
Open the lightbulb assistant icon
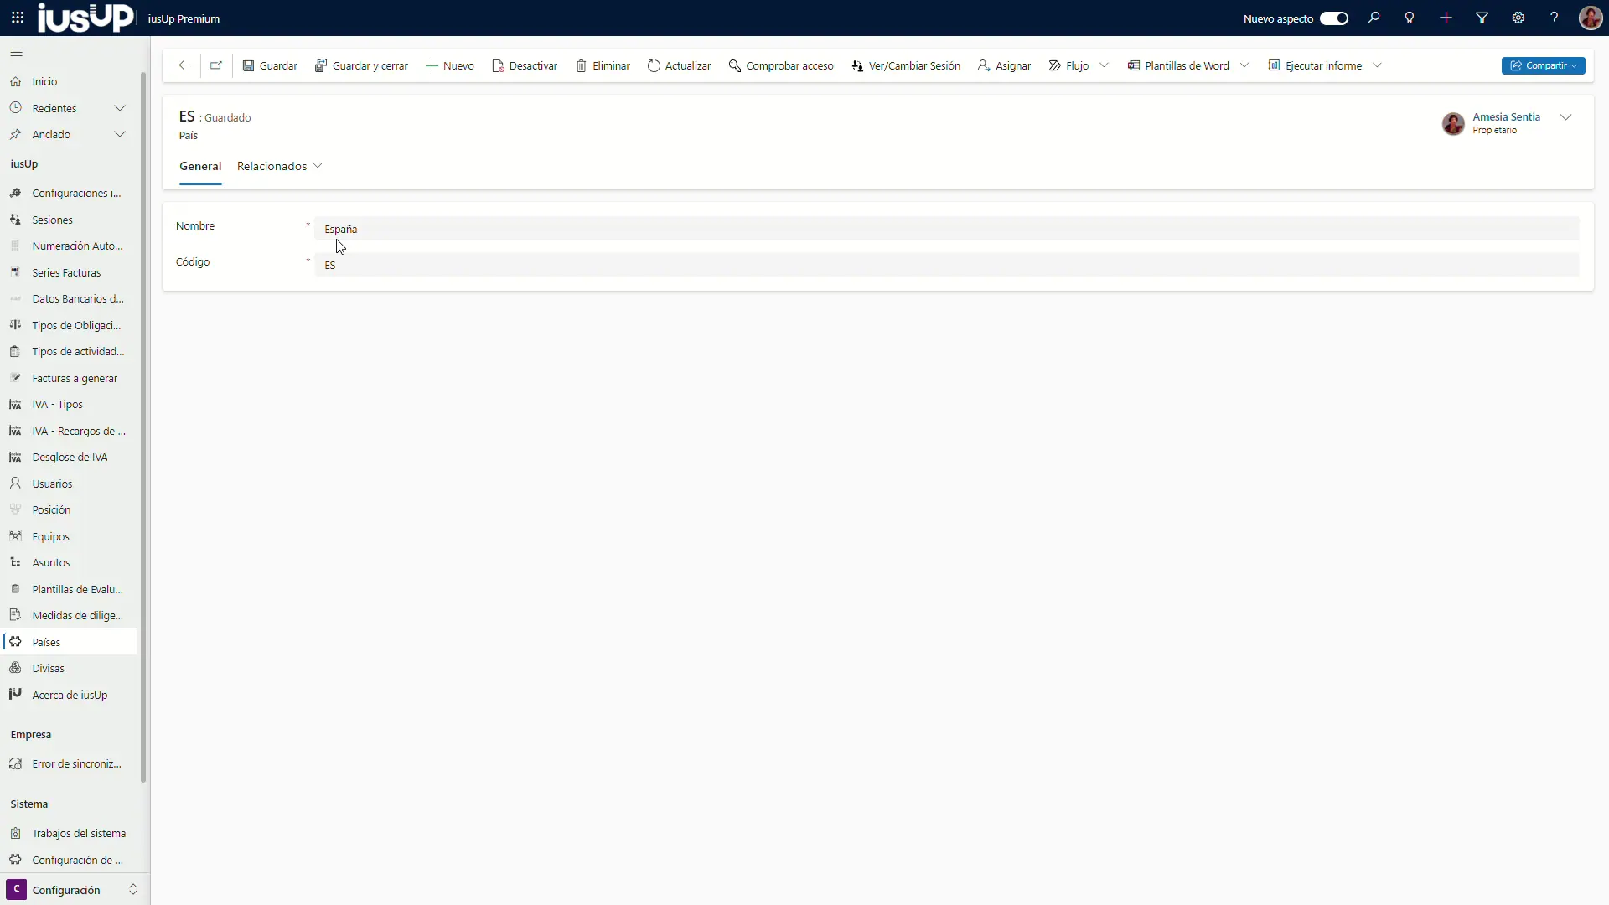(x=1410, y=18)
